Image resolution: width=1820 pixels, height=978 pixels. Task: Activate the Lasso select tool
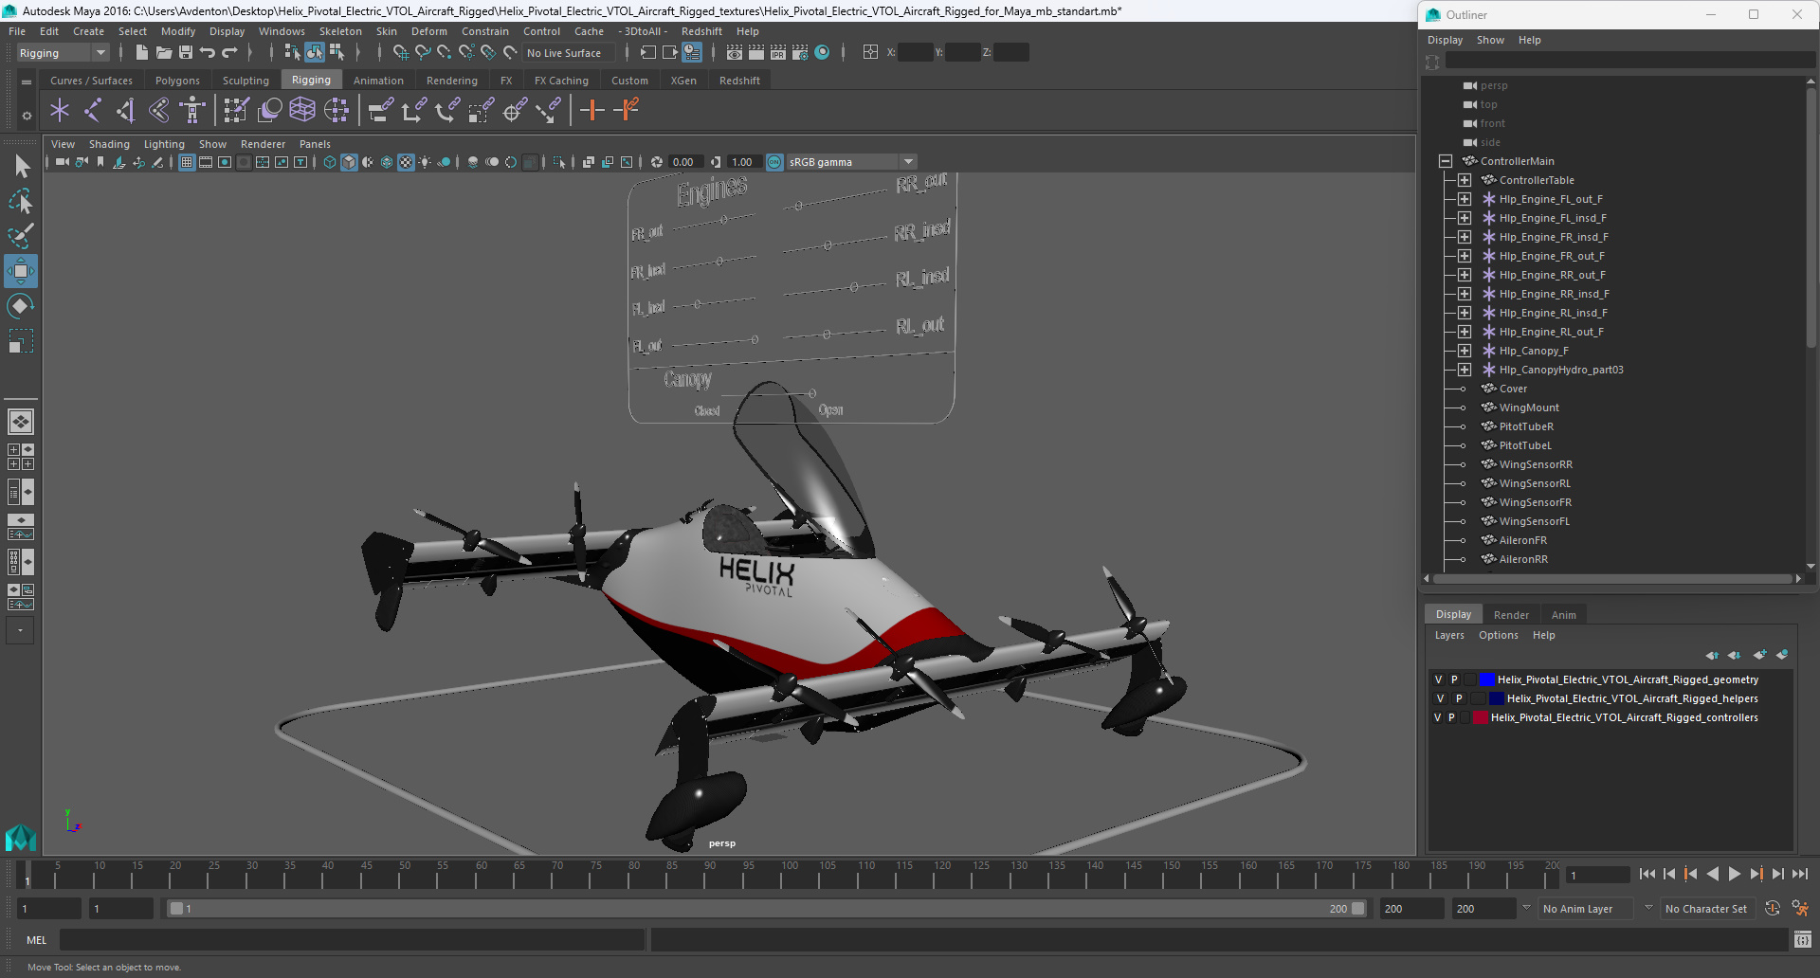tap(21, 201)
